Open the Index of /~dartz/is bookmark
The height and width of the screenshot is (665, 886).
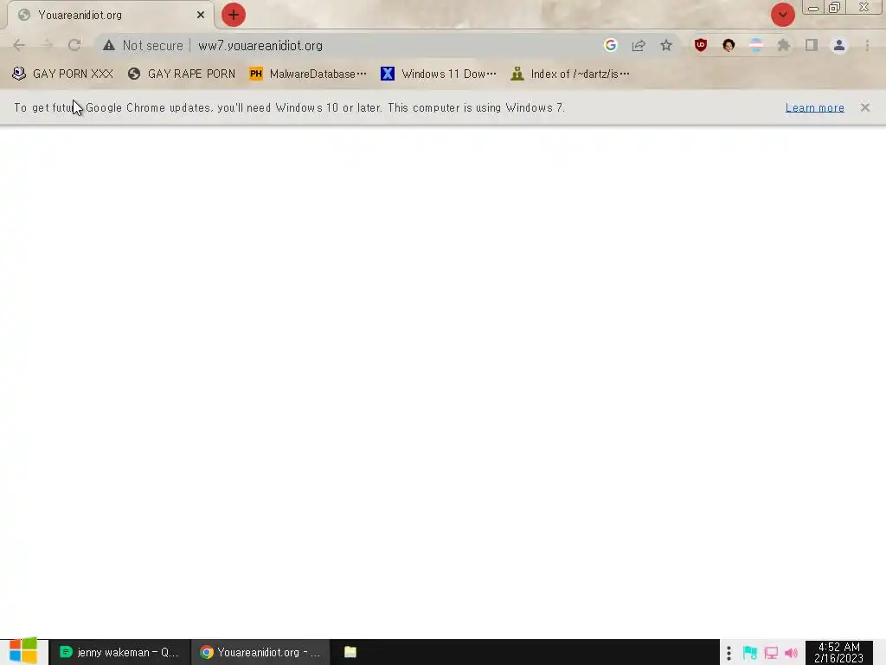click(570, 74)
